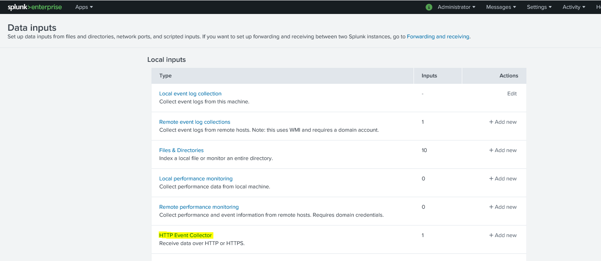
Task: Follow the Forwarding and receiving link
Action: click(438, 36)
